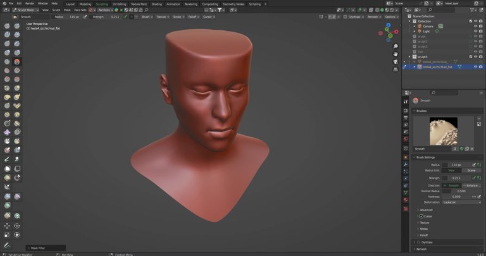Open the Deformation Laplacian dropdown
Screen dimensions: 486x256
pos(461,202)
